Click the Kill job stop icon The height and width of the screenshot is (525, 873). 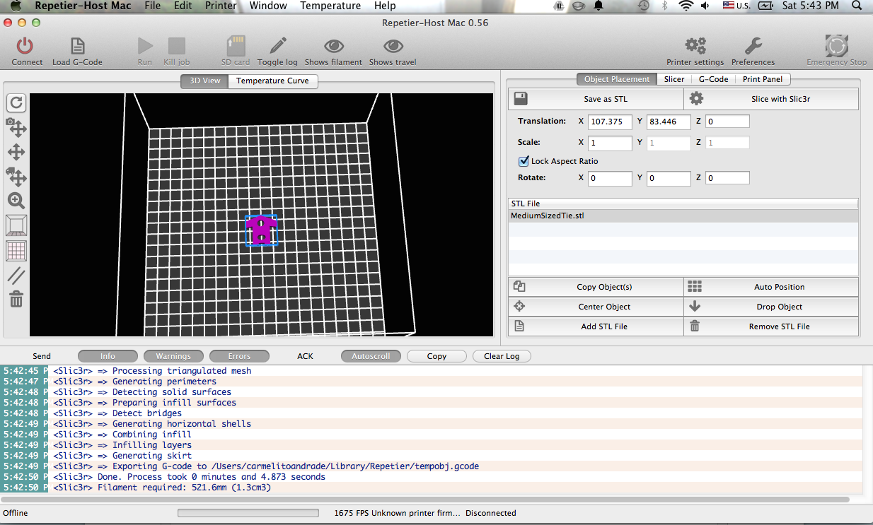pos(176,47)
